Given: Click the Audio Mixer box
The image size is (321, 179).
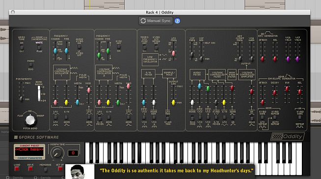Looking at the screenshot, I should pos(197,74).
